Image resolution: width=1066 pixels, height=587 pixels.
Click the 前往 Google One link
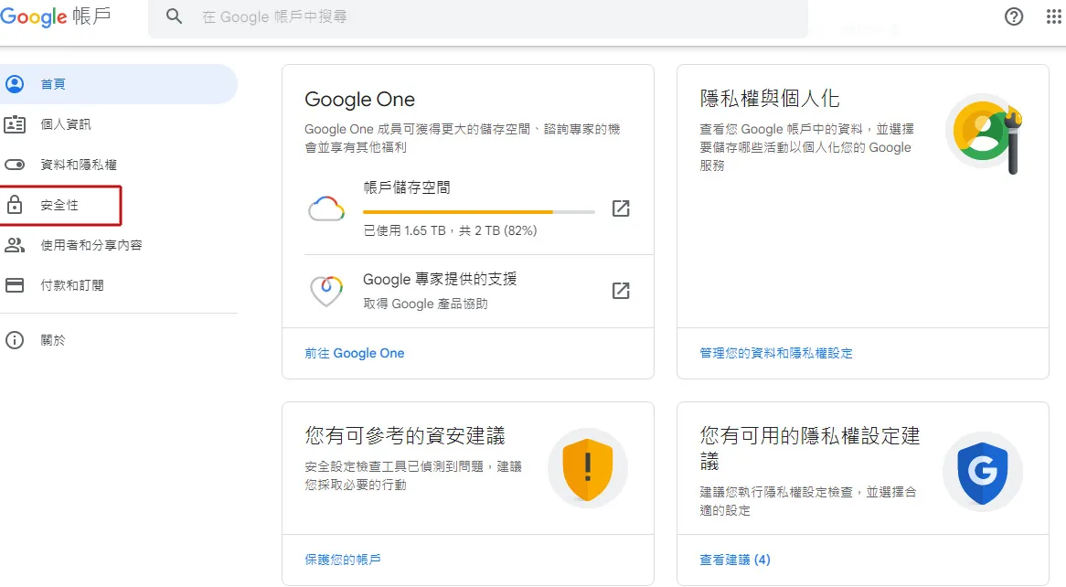(354, 353)
